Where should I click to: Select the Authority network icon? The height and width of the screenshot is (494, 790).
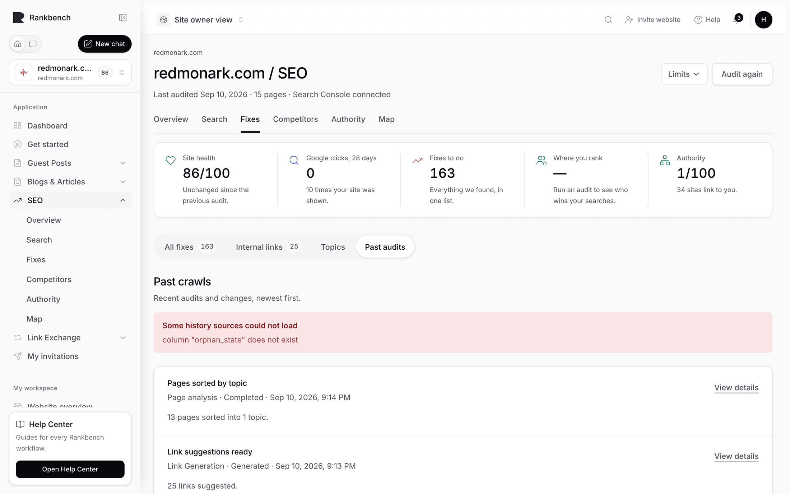click(665, 160)
